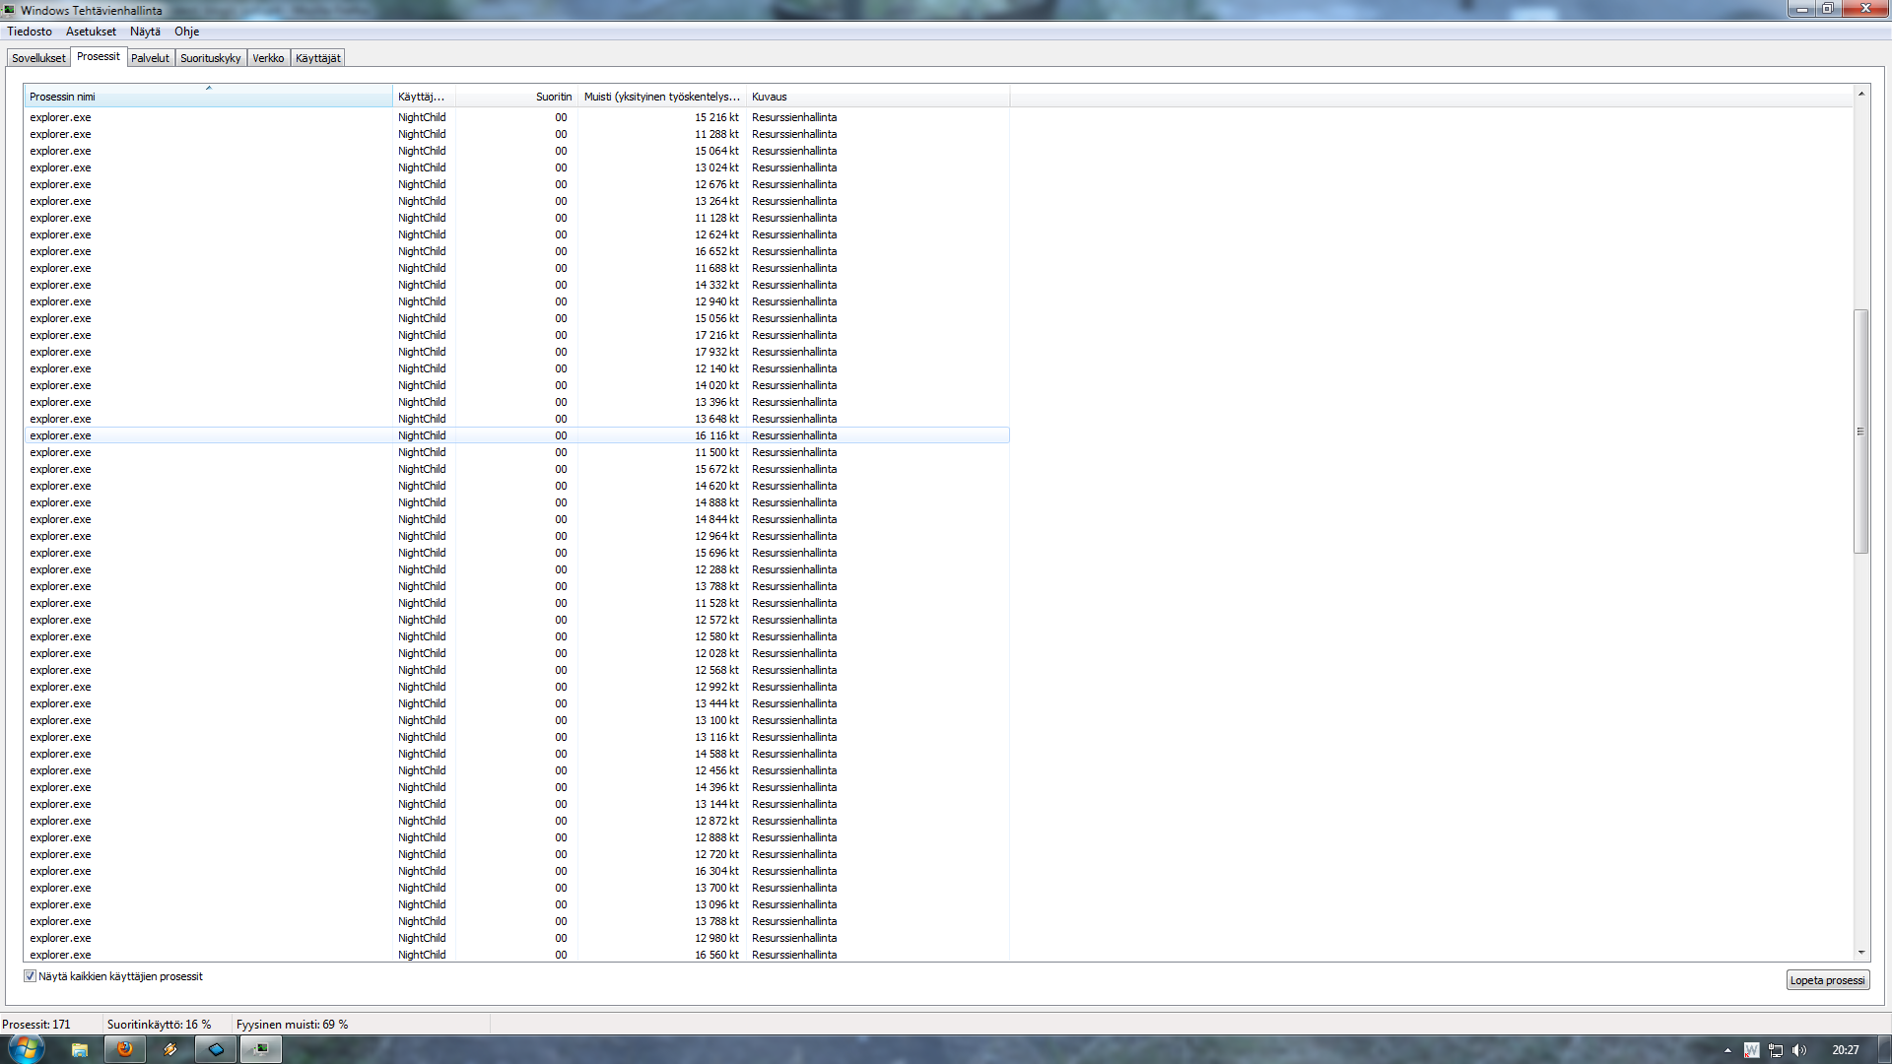Show hidden tray icons arrow

coord(1727,1050)
